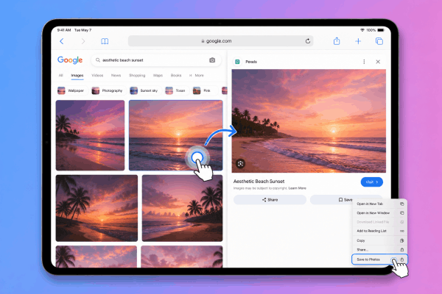Tap the large beach sunset preview image
This screenshot has width=442, height=294.
[309, 121]
